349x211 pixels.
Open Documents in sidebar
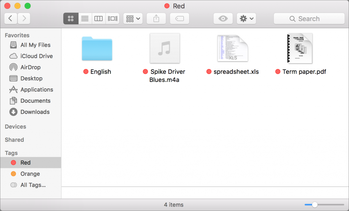(31, 101)
